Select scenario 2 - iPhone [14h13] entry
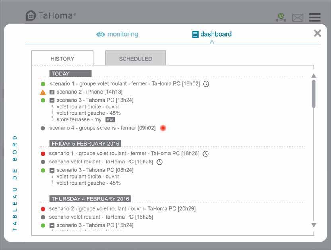Screen dimensions: 331x250 tap(90, 92)
